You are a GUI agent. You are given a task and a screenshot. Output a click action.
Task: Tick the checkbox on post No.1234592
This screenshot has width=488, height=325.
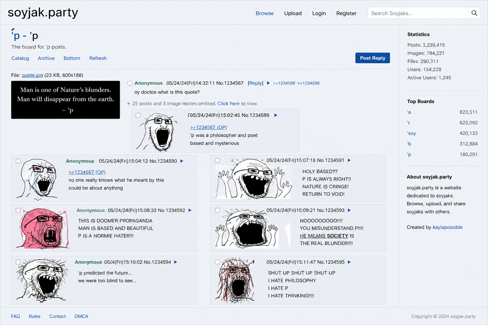tap(18, 210)
